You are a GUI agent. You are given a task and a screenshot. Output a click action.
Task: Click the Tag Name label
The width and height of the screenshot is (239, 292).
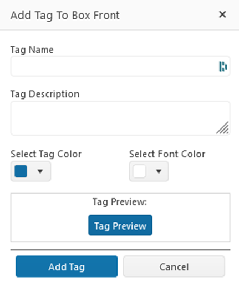point(32,50)
